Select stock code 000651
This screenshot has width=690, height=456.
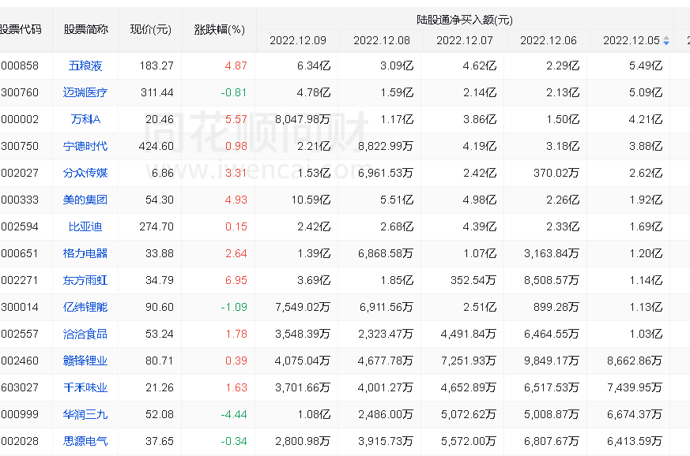tap(19, 253)
